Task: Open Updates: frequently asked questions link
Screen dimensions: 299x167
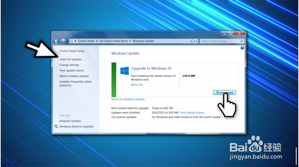Action: coord(75,83)
